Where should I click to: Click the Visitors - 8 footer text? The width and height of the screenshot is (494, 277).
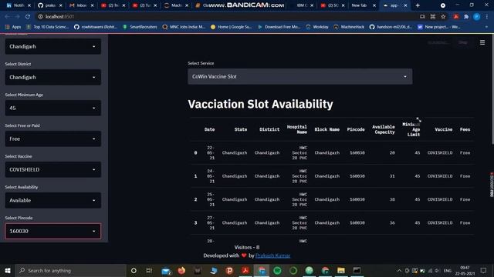(247, 247)
